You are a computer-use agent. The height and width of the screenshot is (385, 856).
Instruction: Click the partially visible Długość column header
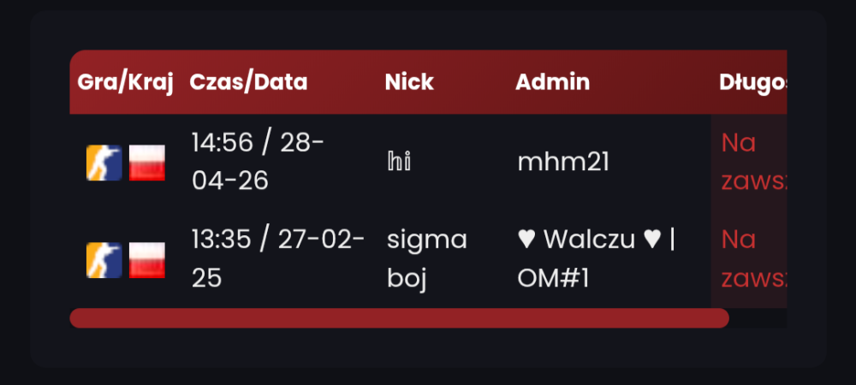click(752, 82)
